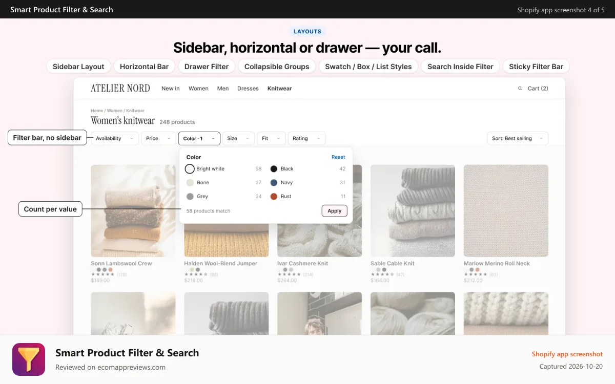Viewport: 615px width, 384px height.
Task: Open the Price filter dropdown
Action: (159, 138)
